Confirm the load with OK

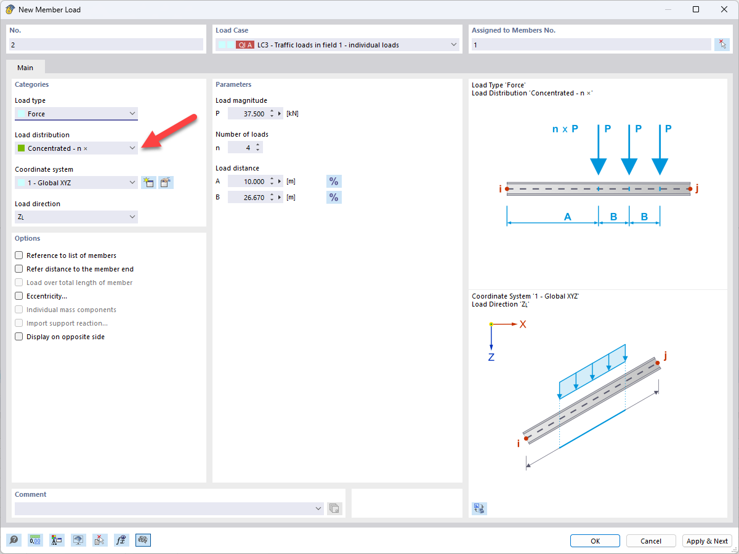[595, 540]
